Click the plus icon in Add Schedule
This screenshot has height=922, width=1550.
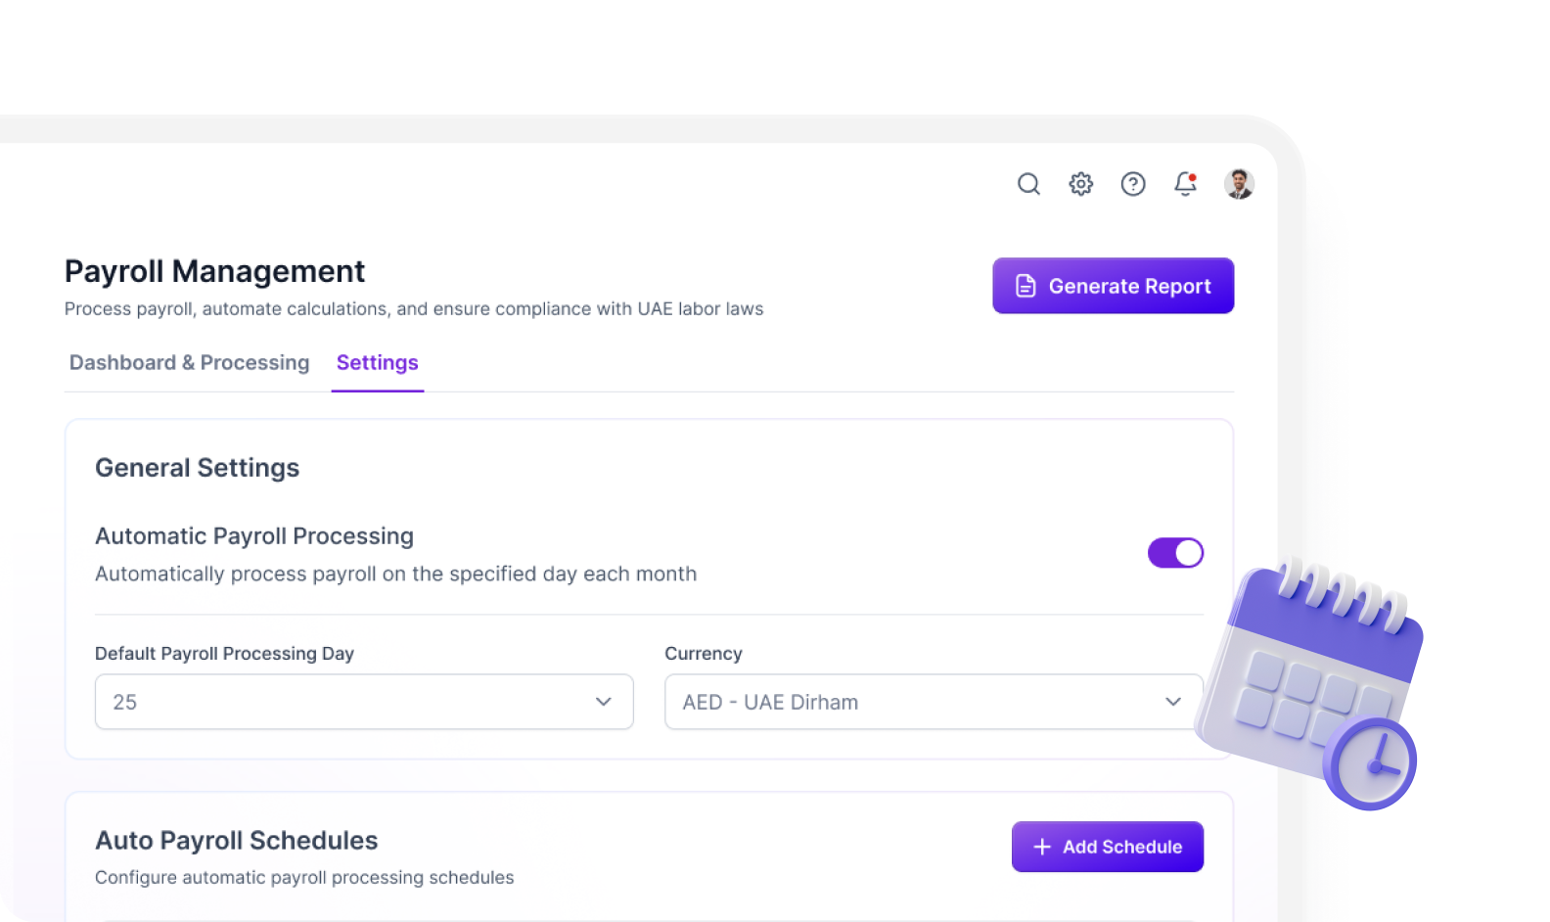pos(1042,847)
